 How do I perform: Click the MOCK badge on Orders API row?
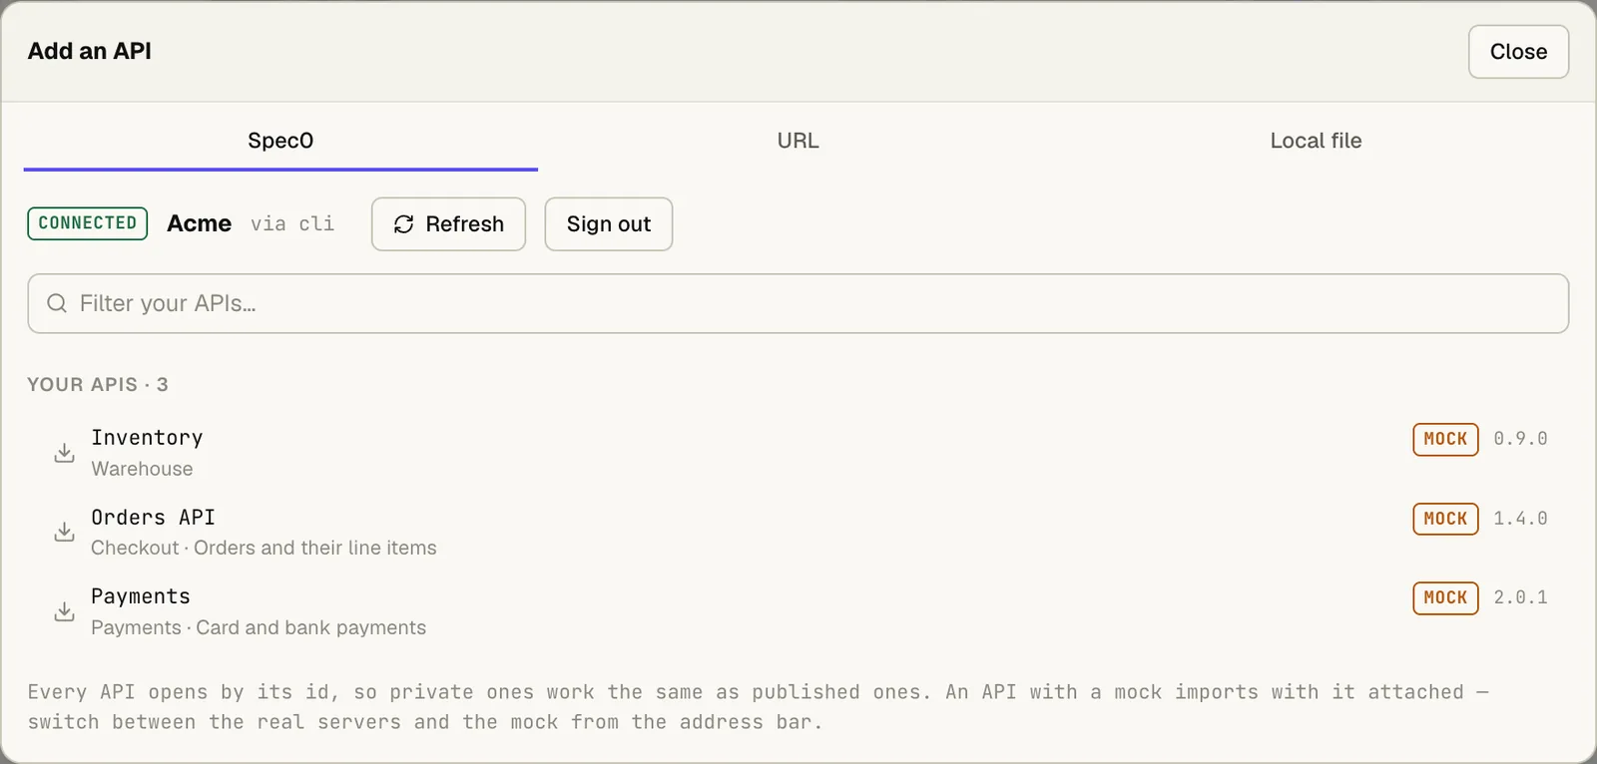(x=1445, y=519)
